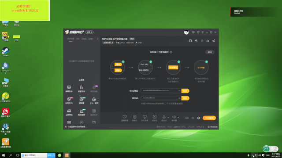This screenshot has width=282, height=158.
Task: Click the lower yellow copy button in step 1 circle
Action: point(118,70)
